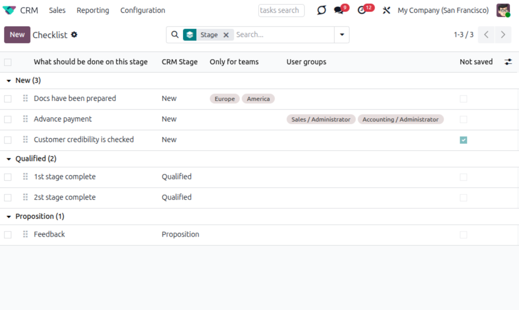
Task: Open the chat messages icon
Action: 339,11
